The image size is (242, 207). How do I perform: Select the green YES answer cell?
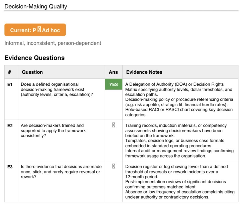pos(114,84)
